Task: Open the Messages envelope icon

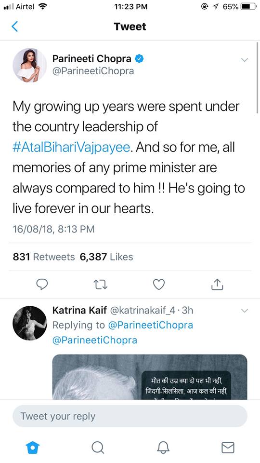Action: 228,448
